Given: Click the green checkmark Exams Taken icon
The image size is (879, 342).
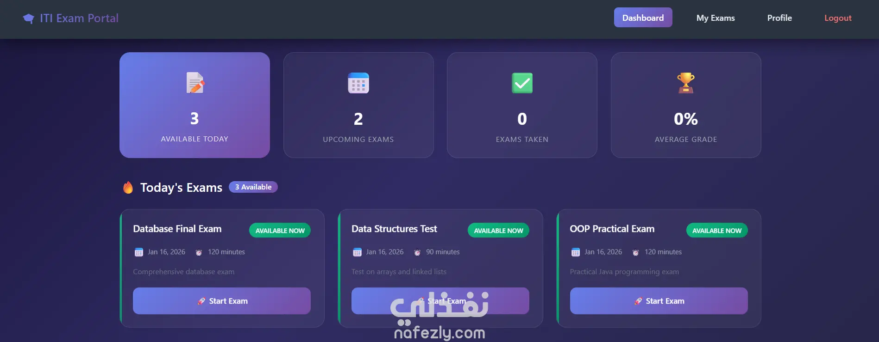Looking at the screenshot, I should (522, 83).
